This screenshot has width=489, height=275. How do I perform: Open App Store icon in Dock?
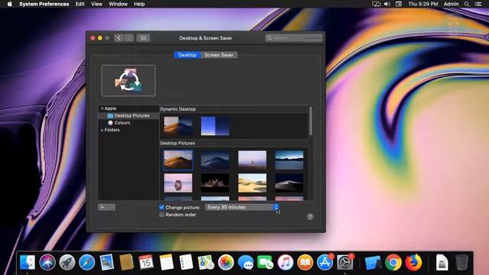[325, 262]
